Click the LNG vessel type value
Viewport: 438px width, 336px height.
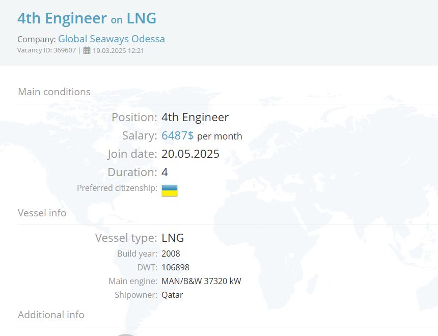(173, 238)
